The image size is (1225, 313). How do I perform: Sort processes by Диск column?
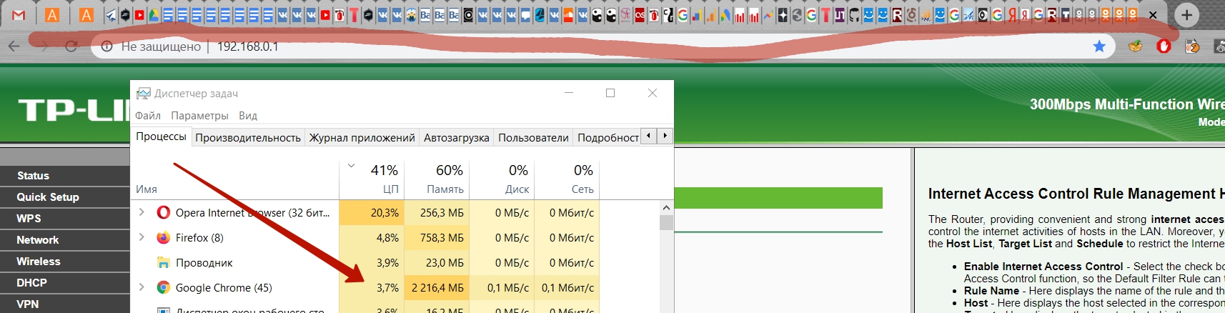point(502,179)
